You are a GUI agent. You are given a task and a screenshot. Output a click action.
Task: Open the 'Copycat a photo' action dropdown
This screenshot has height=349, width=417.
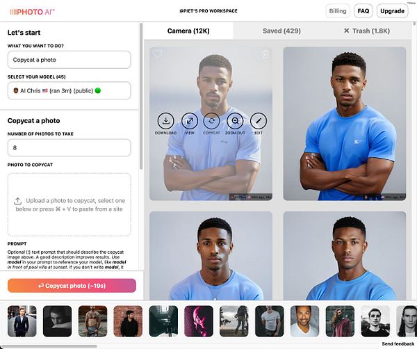[x=69, y=60]
